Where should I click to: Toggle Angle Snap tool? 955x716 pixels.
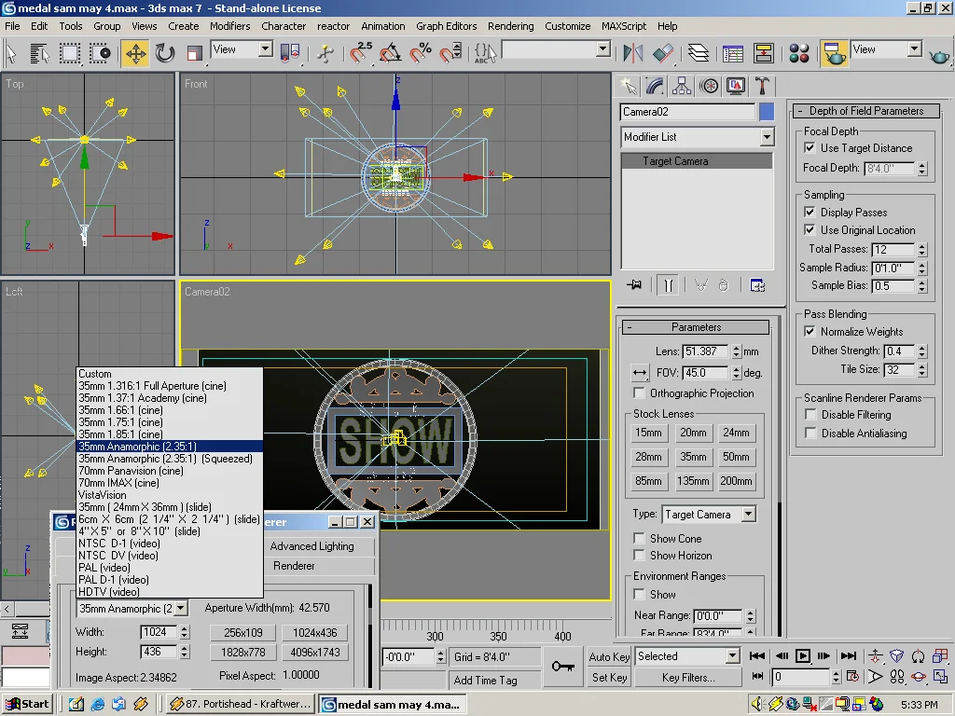click(390, 53)
